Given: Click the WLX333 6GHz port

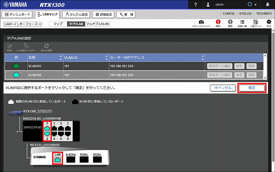Looking at the screenshot, I should click(97, 160).
